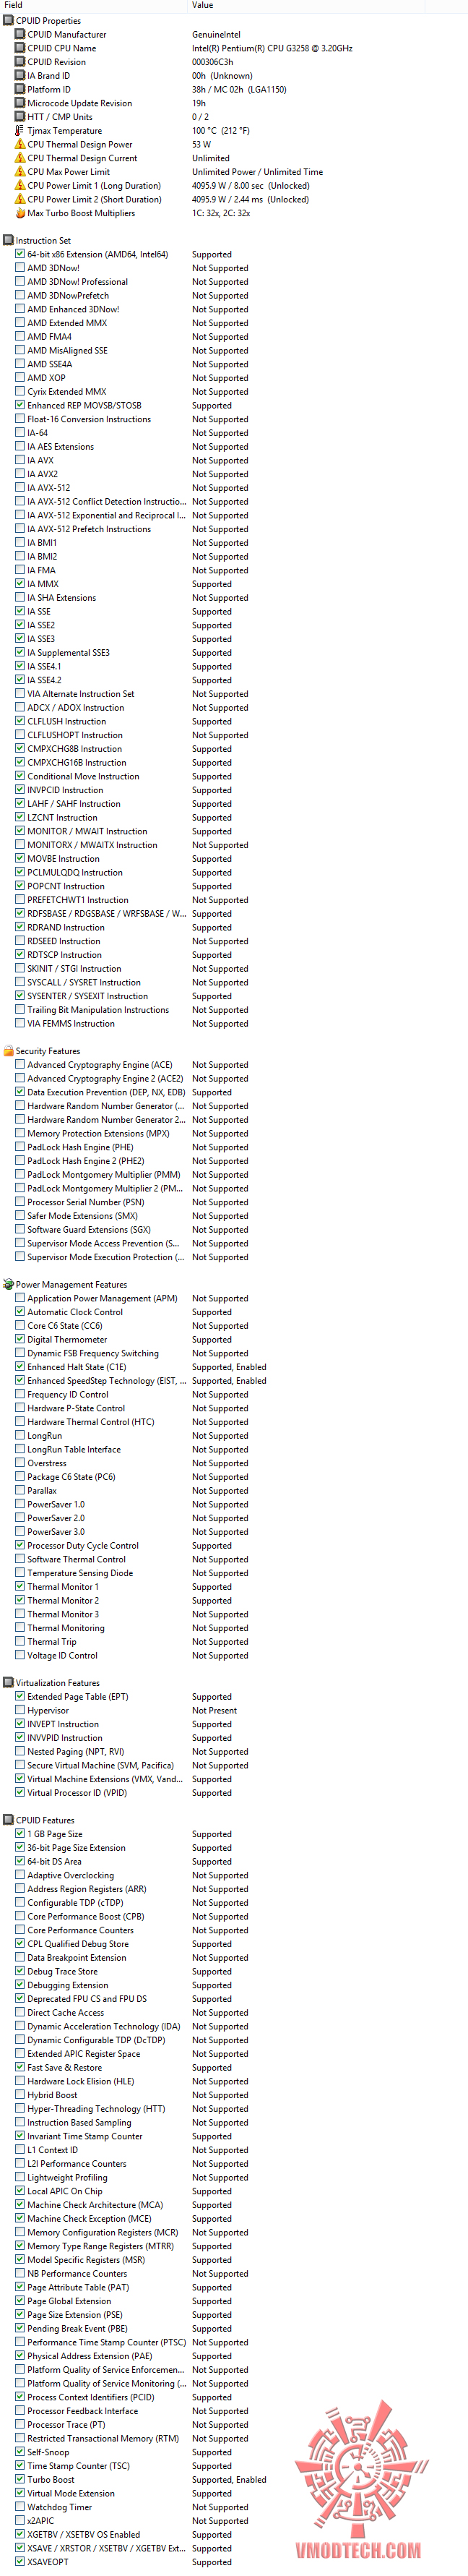Click the Instruction Set section icon
Image resolution: width=468 pixels, height=2576 pixels.
pos(8,240)
